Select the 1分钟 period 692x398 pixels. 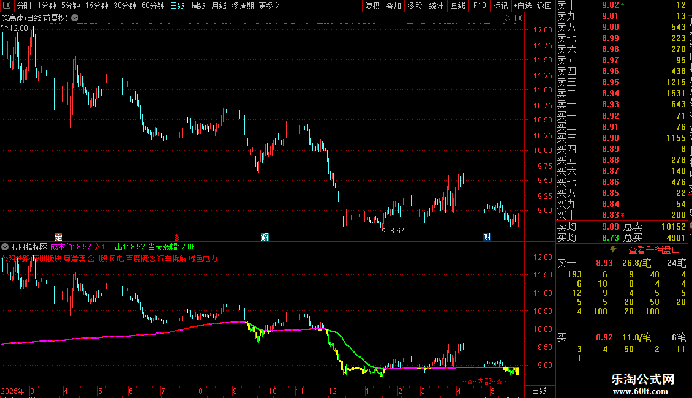tap(47, 6)
